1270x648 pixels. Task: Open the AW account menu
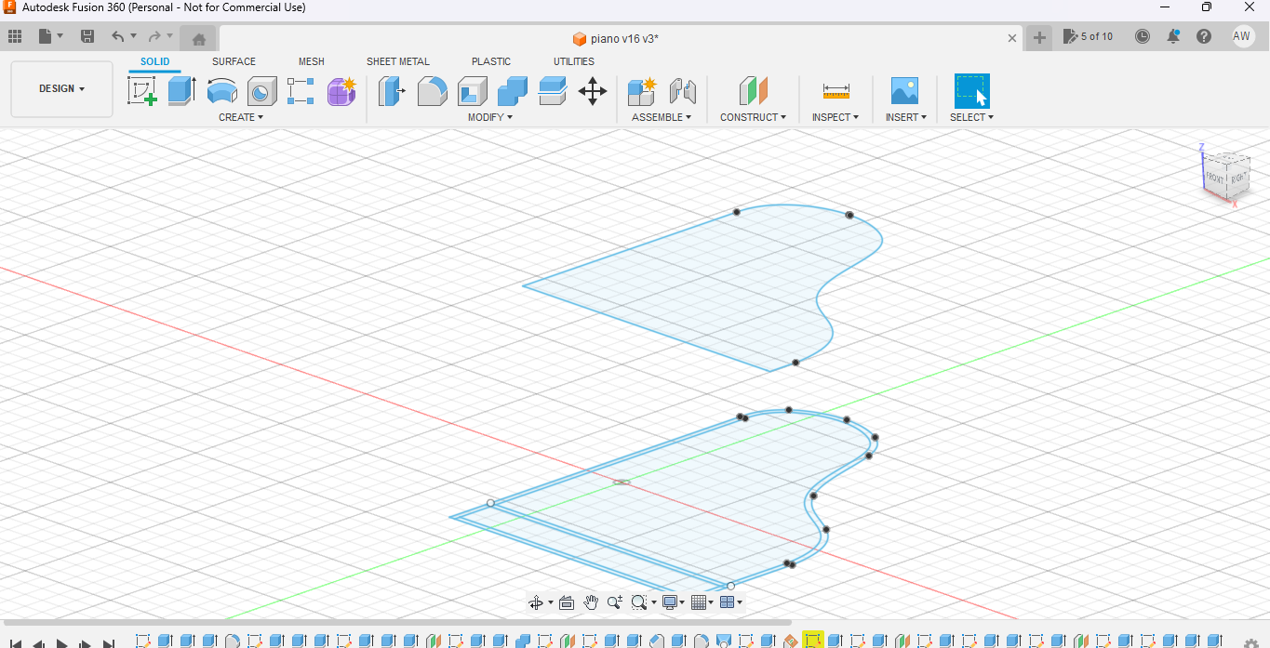(x=1242, y=36)
